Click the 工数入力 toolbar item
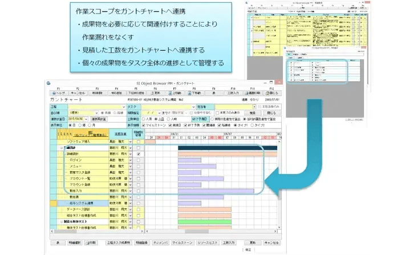The width and height of the screenshot is (414, 255). pos(232,93)
